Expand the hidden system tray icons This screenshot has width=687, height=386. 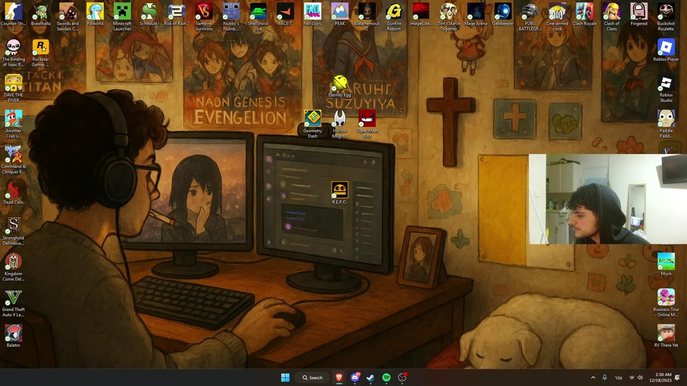(593, 377)
